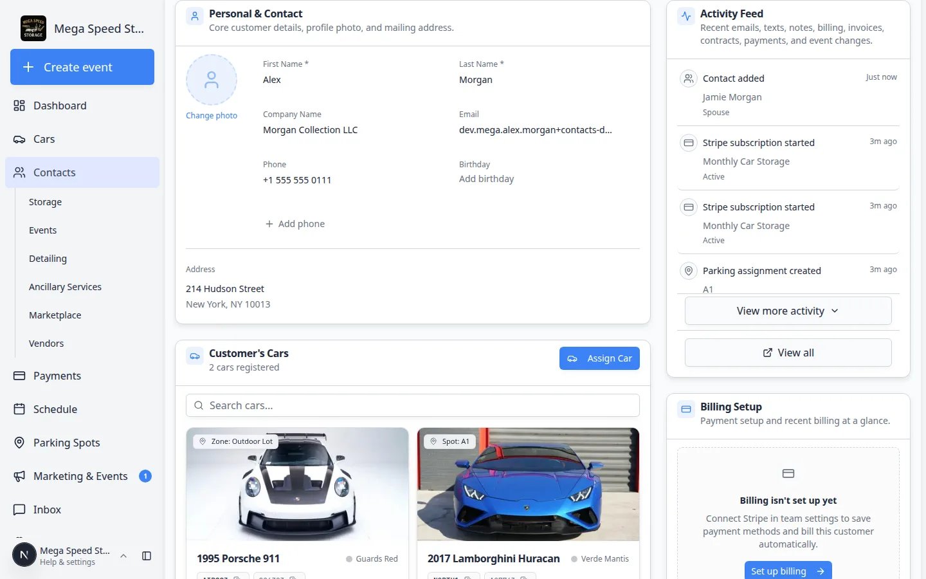Click Add birthday field
926x579 pixels.
[x=487, y=179]
